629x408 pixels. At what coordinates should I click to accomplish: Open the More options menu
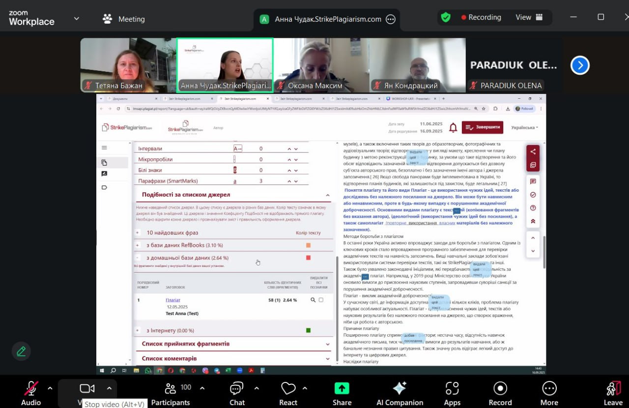pyautogui.click(x=549, y=393)
